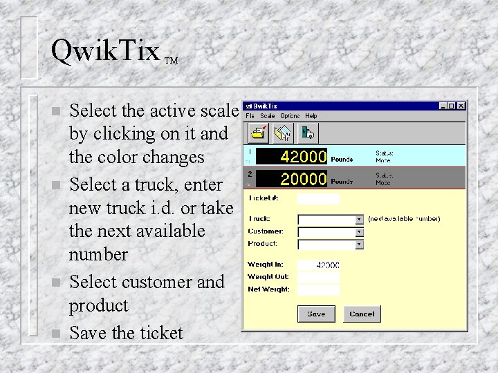Click the Net Weight field
Image resolution: width=498 pixels, height=373 pixels.
pyautogui.click(x=318, y=290)
